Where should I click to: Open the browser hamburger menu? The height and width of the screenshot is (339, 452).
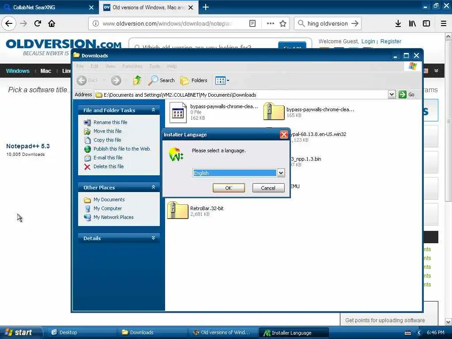point(443,24)
